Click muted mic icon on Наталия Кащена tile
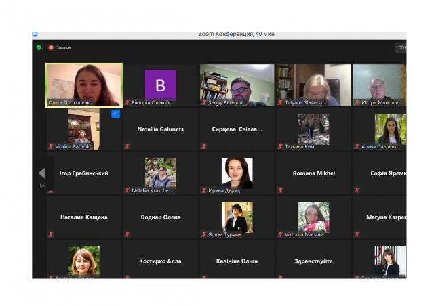Viewport: 434px width, 306px height. 51,234
